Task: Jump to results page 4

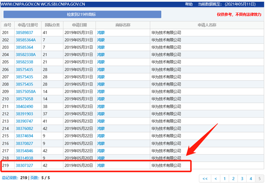Action: click(x=251, y=179)
